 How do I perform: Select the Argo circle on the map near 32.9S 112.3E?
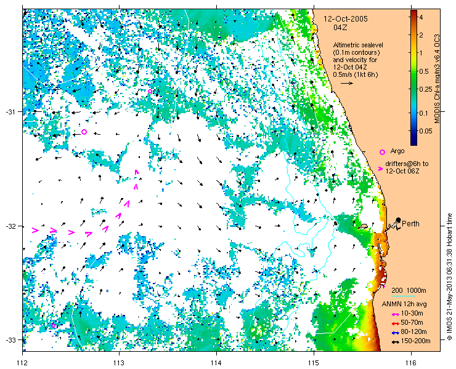pyautogui.click(x=54, y=325)
